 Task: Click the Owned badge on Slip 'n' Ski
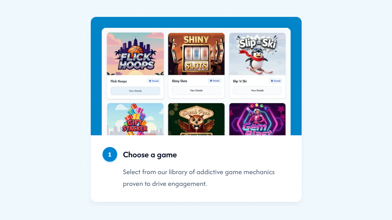click(276, 81)
